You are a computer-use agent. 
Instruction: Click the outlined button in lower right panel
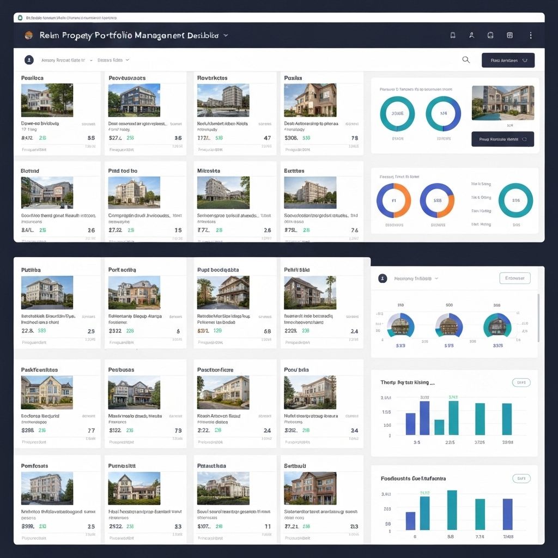click(514, 278)
